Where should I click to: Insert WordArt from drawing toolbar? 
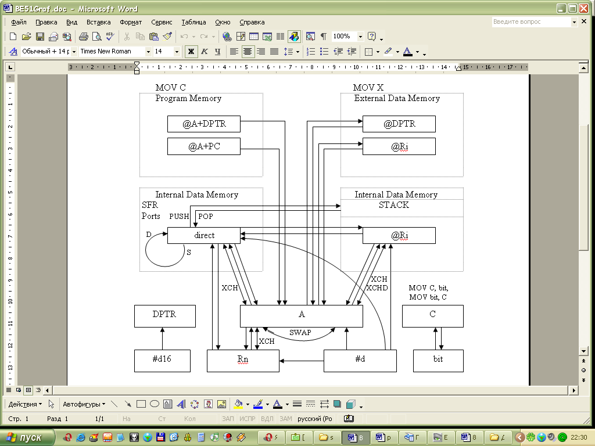point(181,404)
